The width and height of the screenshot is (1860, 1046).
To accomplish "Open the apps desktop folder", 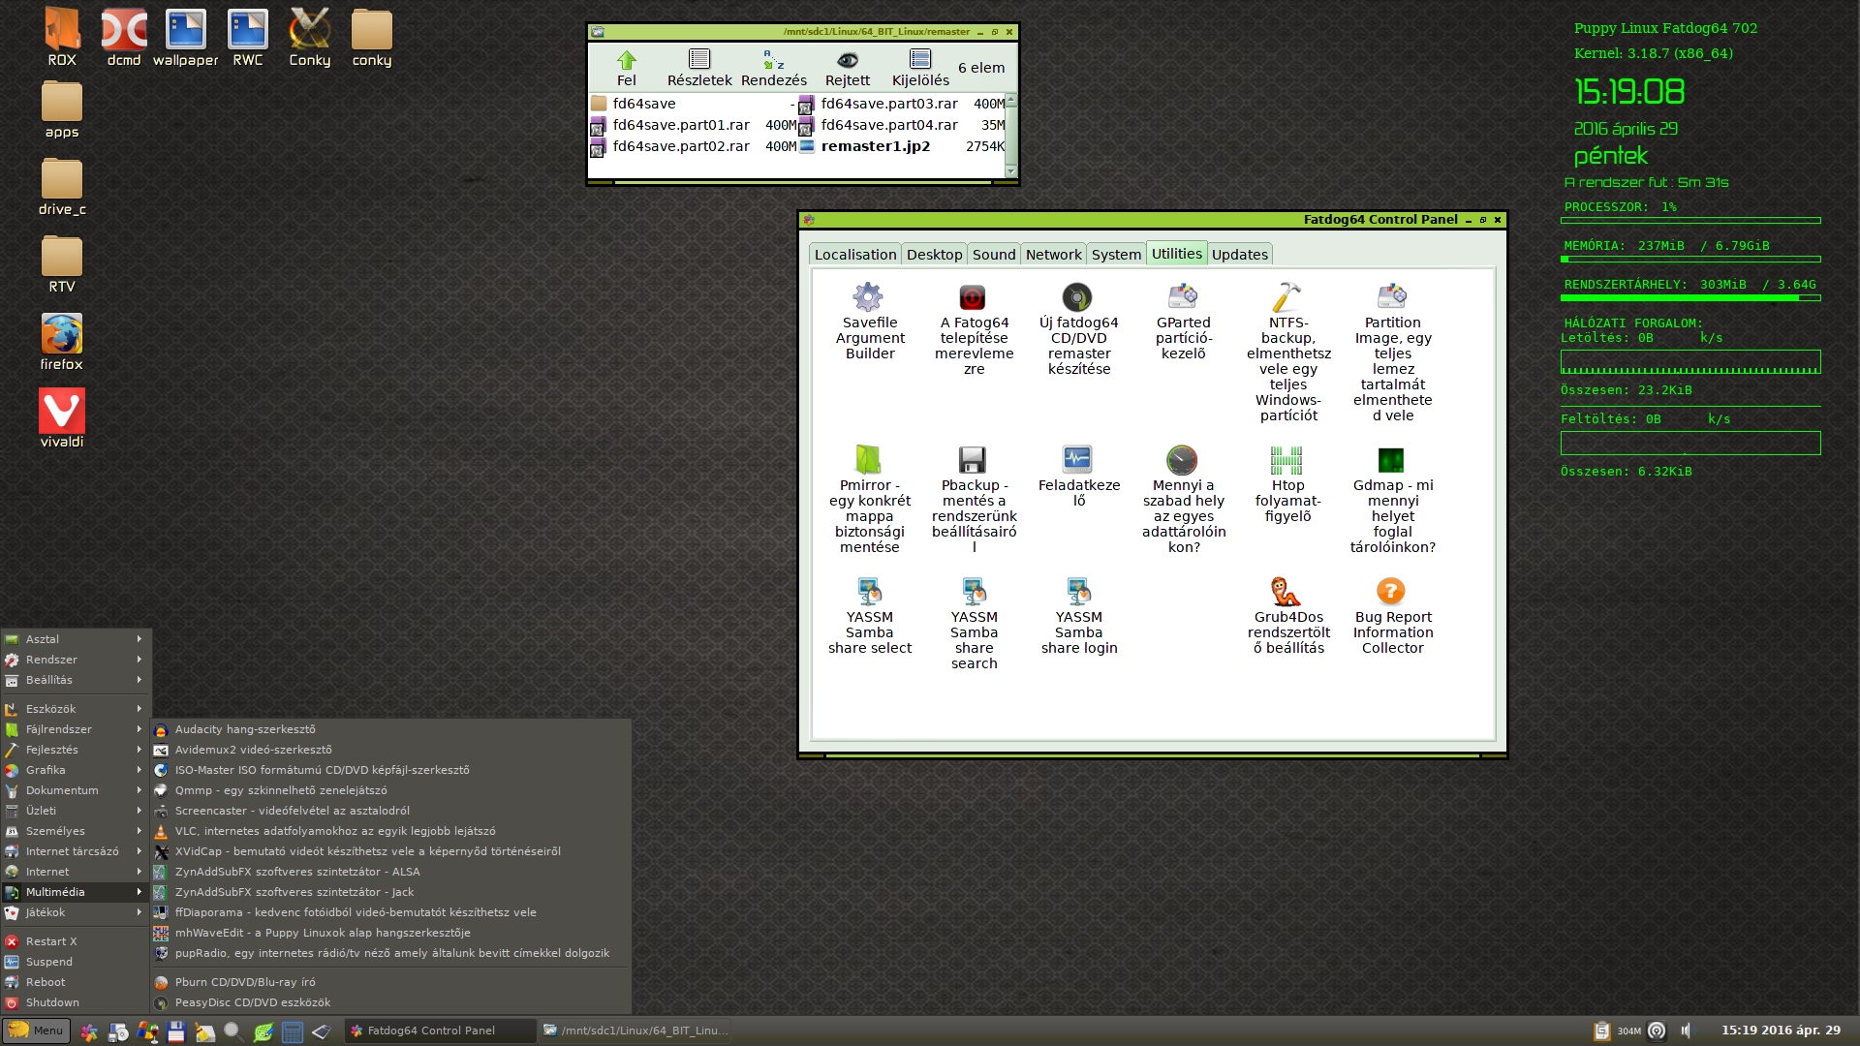I will pyautogui.click(x=61, y=108).
